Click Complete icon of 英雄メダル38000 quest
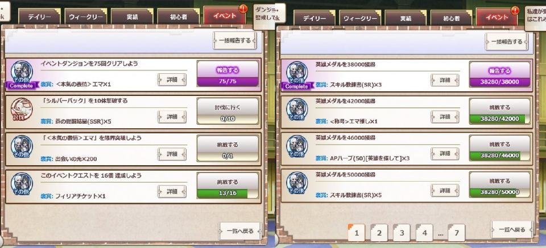Screen dimensions: 546x248 pos(297,75)
